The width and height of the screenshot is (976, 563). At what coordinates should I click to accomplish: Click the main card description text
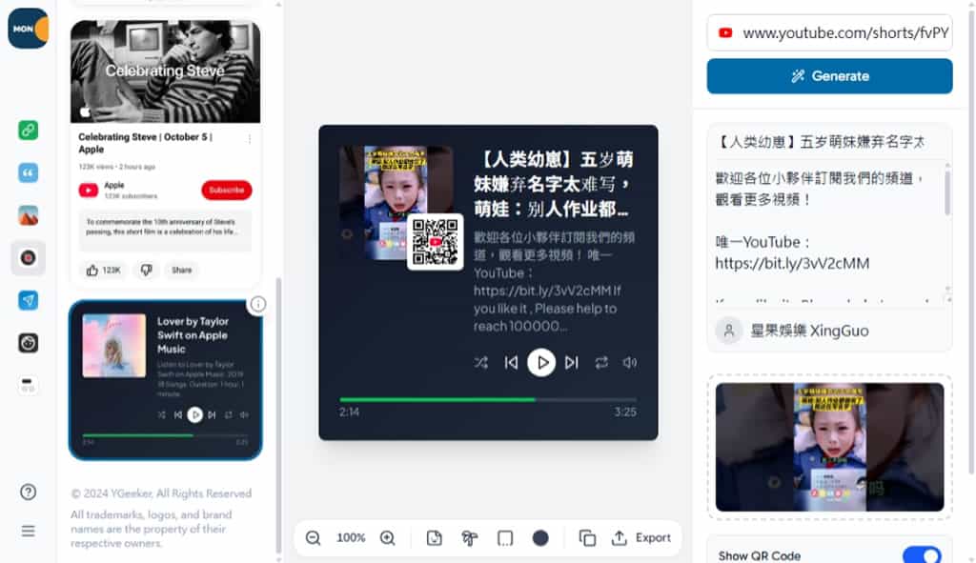[x=554, y=281]
